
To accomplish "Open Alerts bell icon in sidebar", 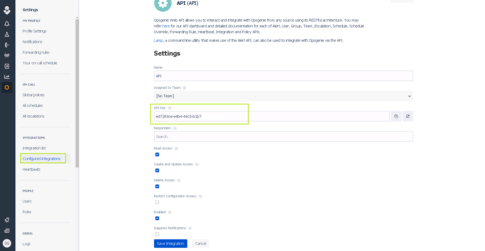I will [x=7, y=24].
